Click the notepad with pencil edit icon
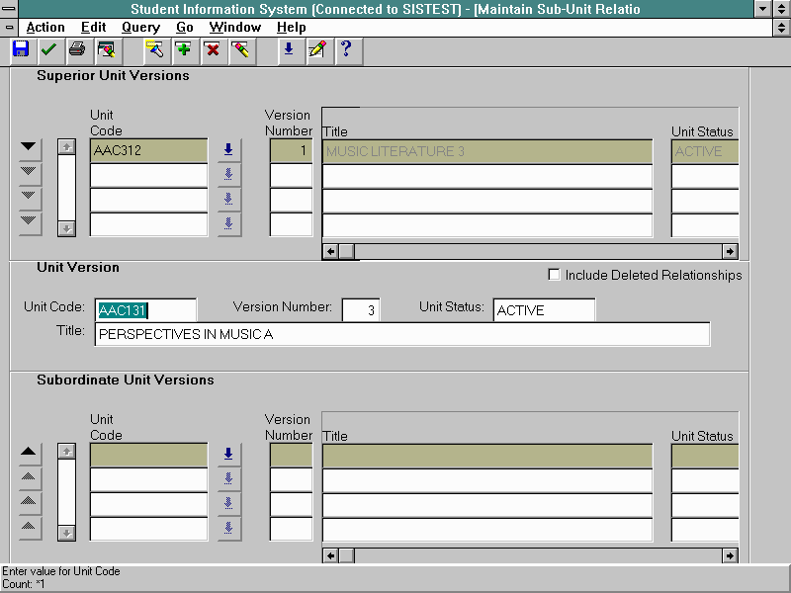This screenshot has height=593, width=791. [x=316, y=49]
